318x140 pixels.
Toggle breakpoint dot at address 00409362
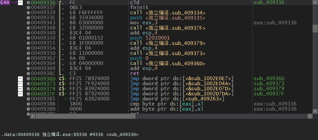pos(29,58)
